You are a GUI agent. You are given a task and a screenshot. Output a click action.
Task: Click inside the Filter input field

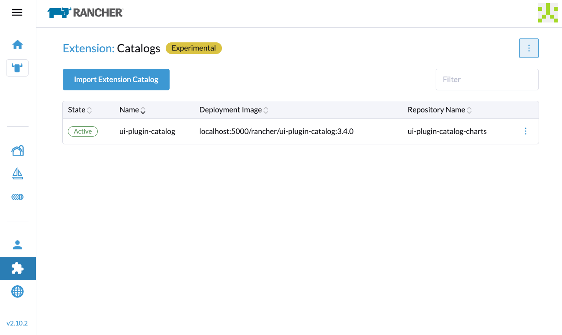click(x=487, y=80)
